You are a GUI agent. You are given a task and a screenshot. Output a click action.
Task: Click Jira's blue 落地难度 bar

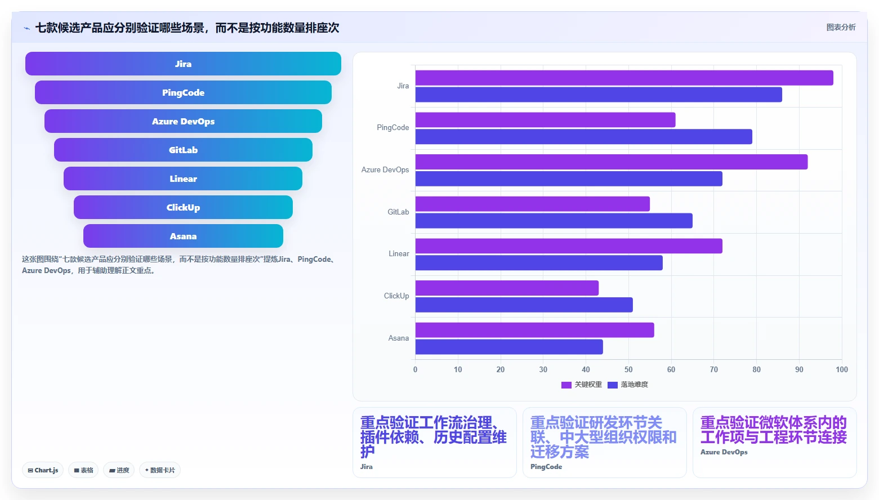pos(599,95)
